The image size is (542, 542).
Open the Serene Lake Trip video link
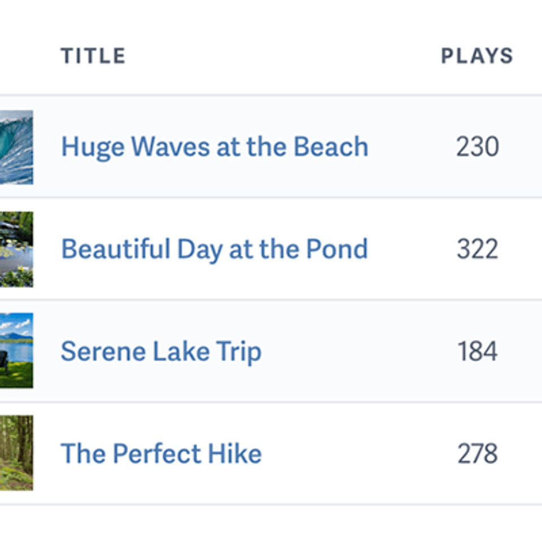[x=161, y=351]
